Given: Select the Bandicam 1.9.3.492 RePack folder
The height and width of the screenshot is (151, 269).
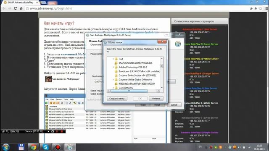Looking at the screenshot, I should 139,71.
